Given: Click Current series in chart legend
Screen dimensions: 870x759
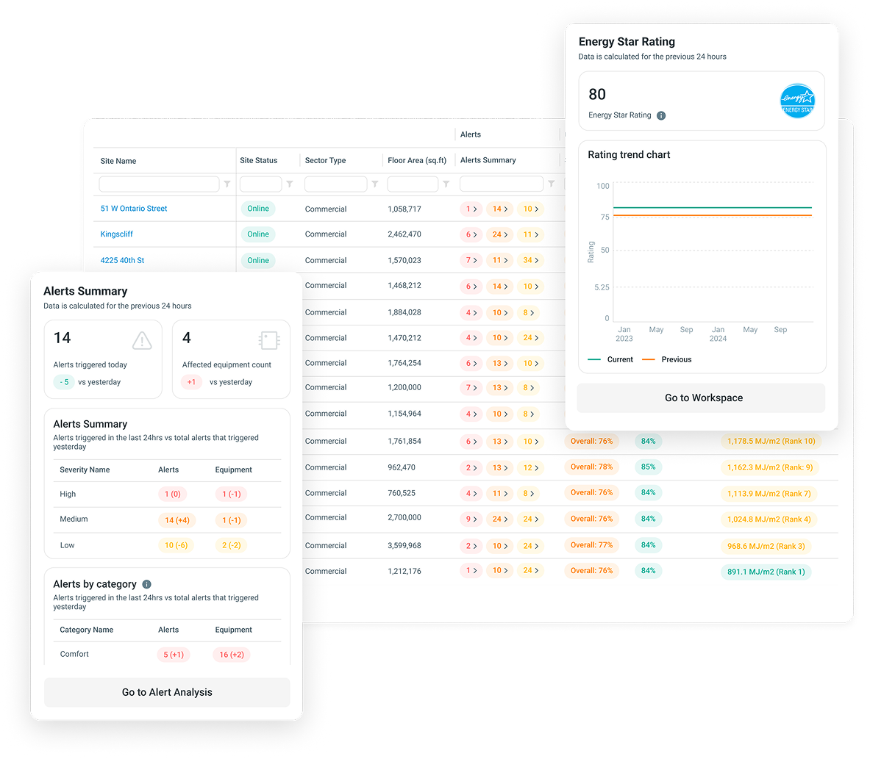Looking at the screenshot, I should (x=610, y=359).
